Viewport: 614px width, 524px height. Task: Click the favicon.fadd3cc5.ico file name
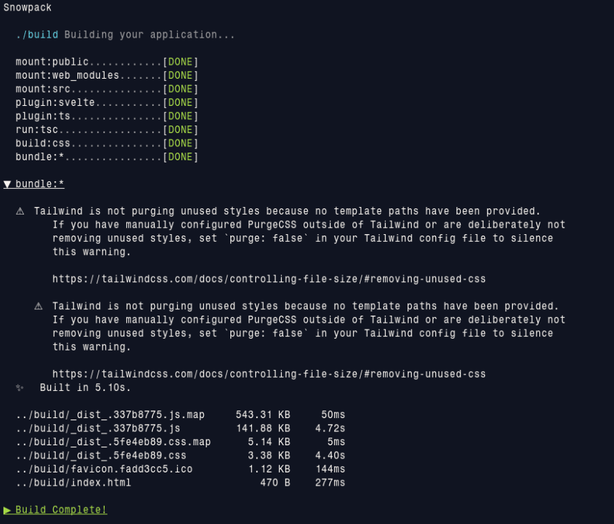(x=104, y=469)
